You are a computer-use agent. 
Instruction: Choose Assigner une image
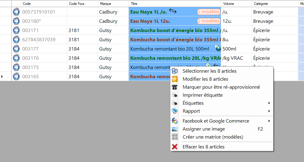pyautogui.click(x=222, y=129)
